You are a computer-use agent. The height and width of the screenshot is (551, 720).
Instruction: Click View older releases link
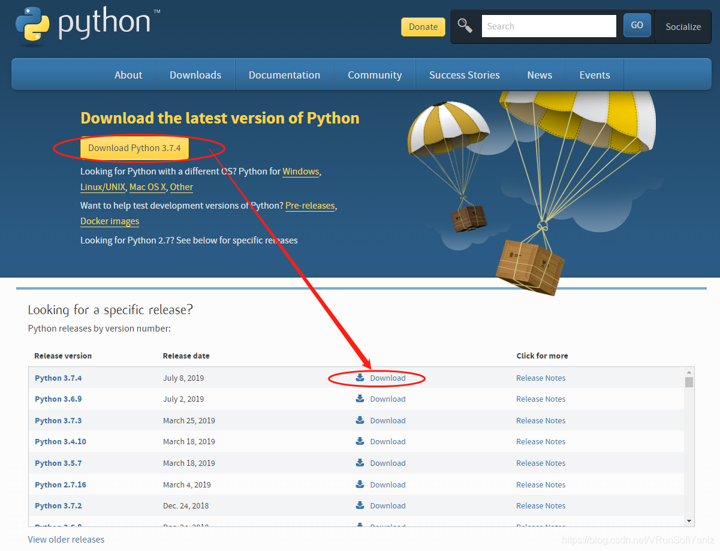(66, 540)
